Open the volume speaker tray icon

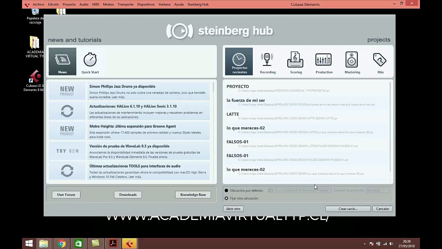click(392, 244)
